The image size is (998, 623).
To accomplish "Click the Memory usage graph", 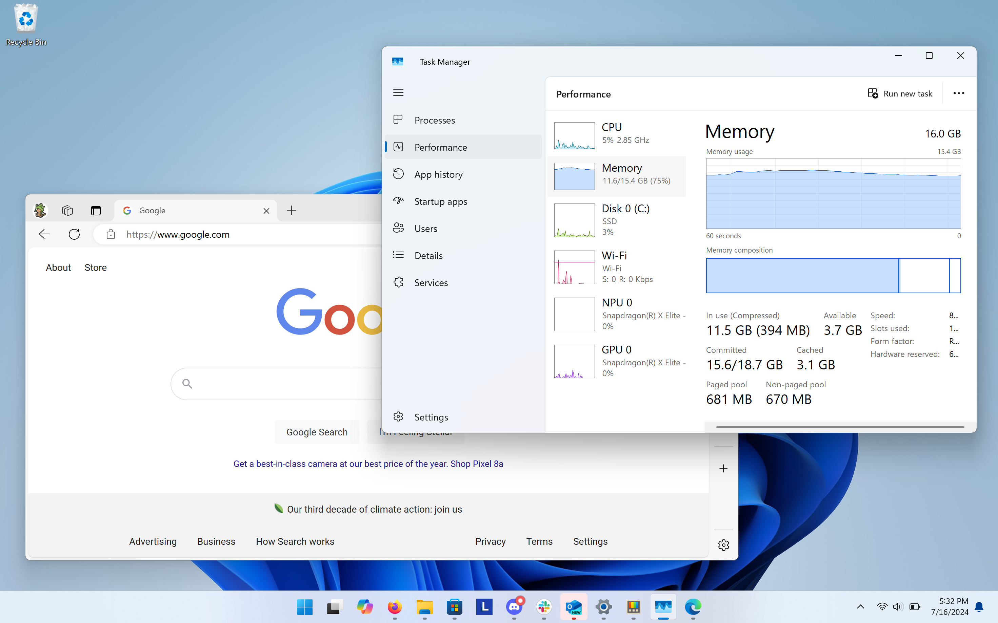I will (833, 194).
